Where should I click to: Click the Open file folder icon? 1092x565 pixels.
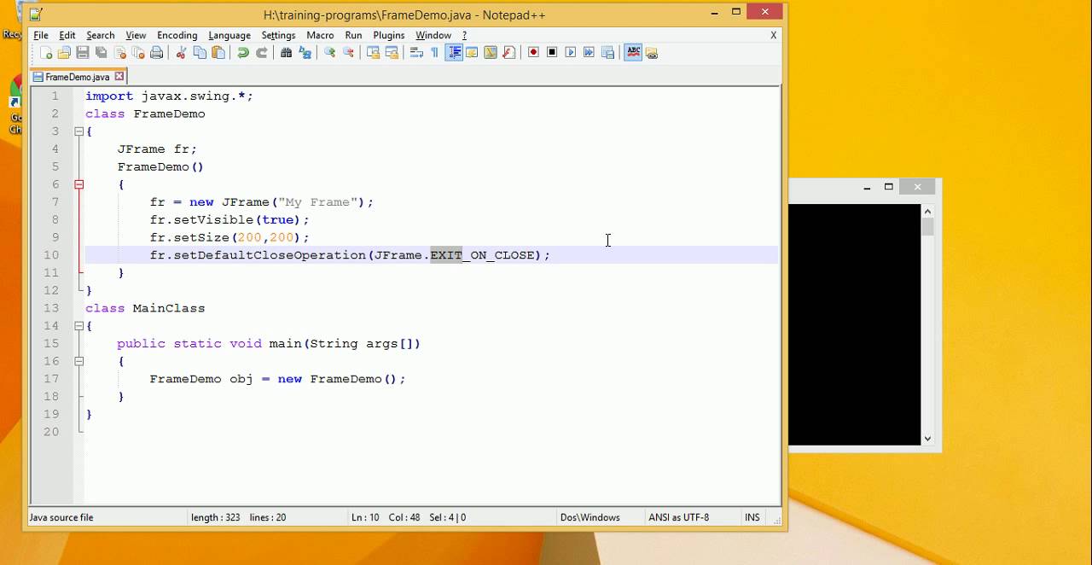pyautogui.click(x=64, y=53)
